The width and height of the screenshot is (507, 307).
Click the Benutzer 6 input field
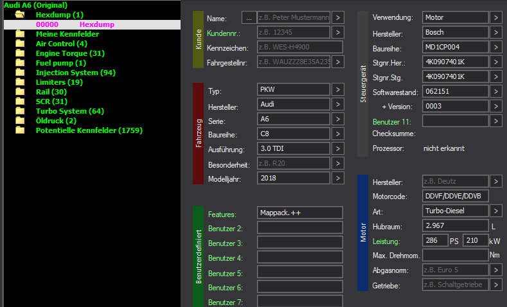tap(300, 286)
